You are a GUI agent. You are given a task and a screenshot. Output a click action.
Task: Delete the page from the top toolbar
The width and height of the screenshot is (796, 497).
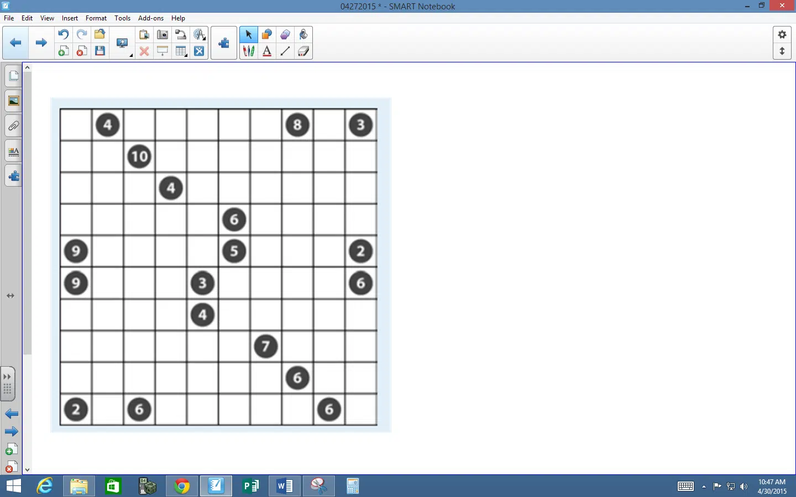point(82,51)
